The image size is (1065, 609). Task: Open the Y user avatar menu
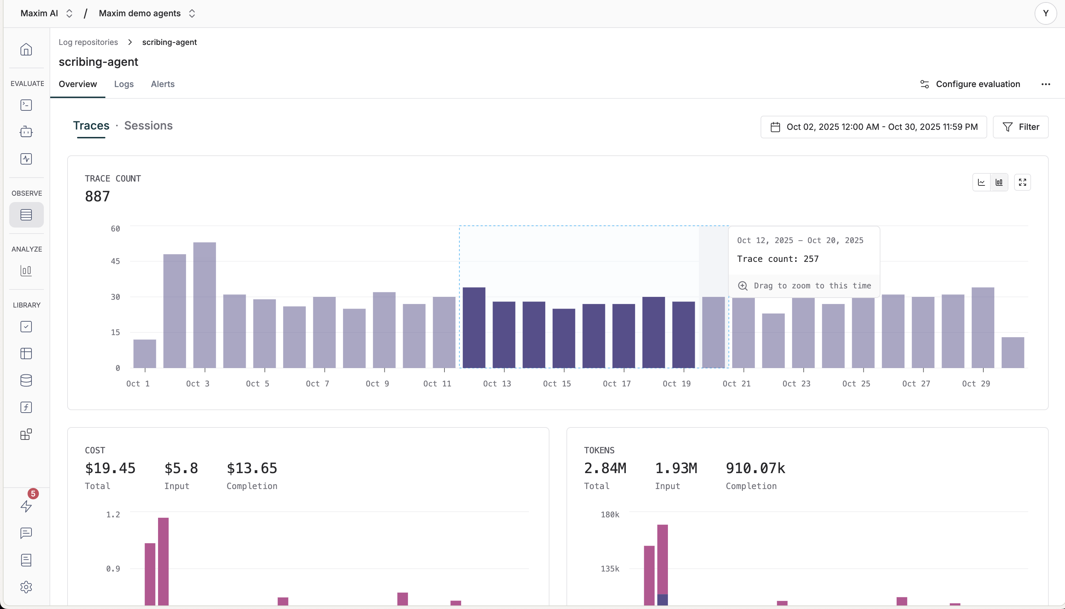click(x=1045, y=13)
